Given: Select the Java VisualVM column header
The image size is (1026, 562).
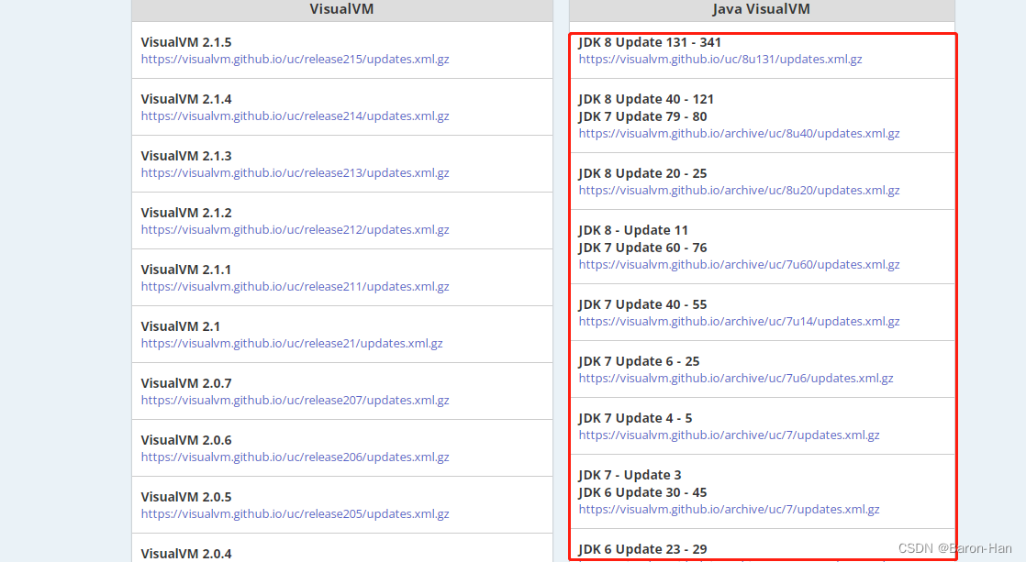Looking at the screenshot, I should [x=762, y=9].
